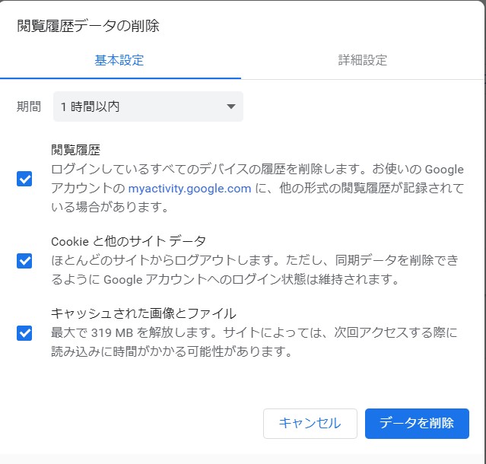The width and height of the screenshot is (486, 464).
Task: Click the 閲覧履歴データの削除 dialog title
Action: tap(88, 26)
